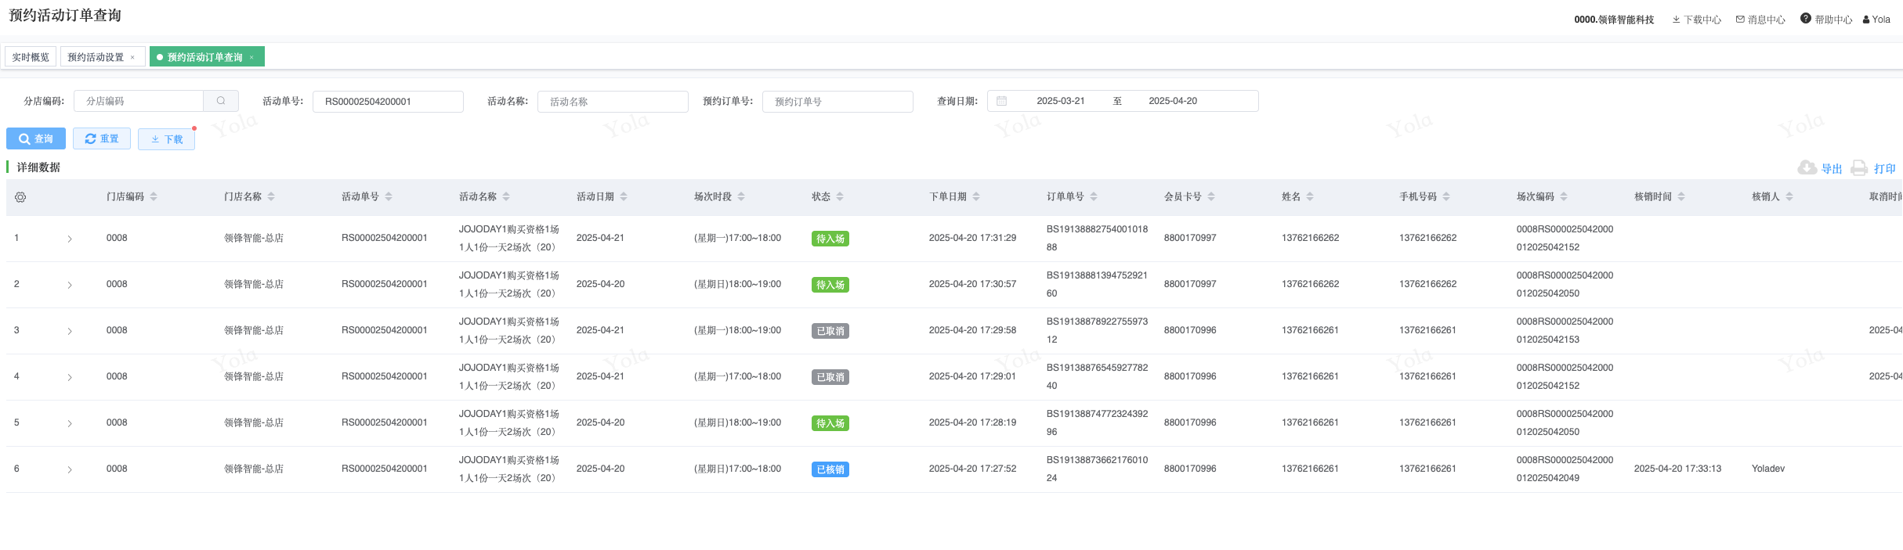Open the Message Center envelope link
1903x550 pixels.
[x=1760, y=20]
